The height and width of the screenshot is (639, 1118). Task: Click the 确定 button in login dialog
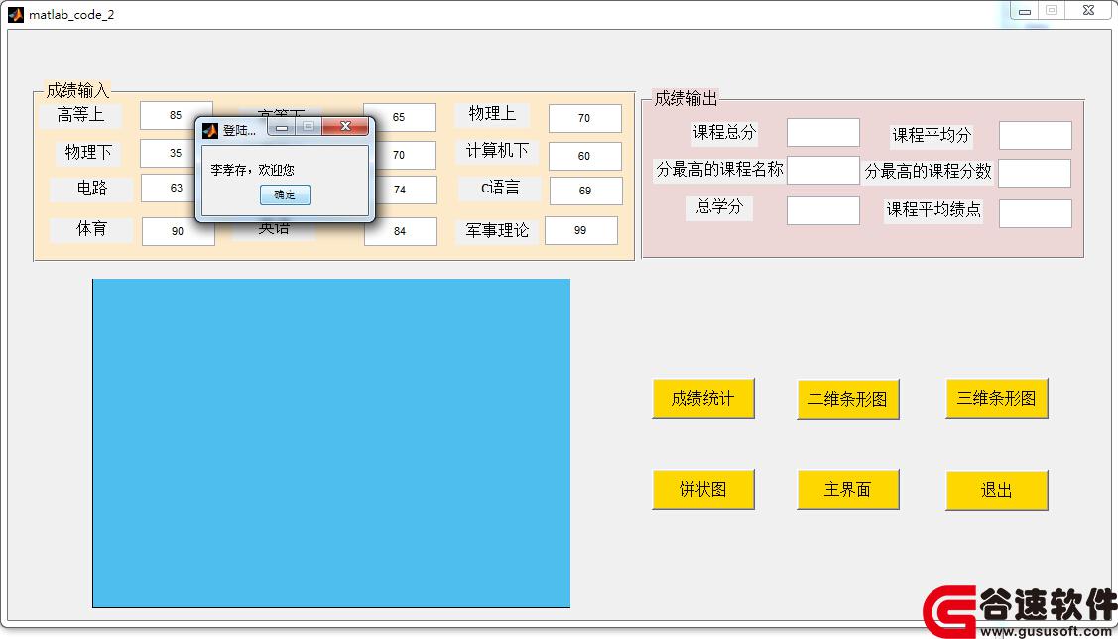coord(285,194)
